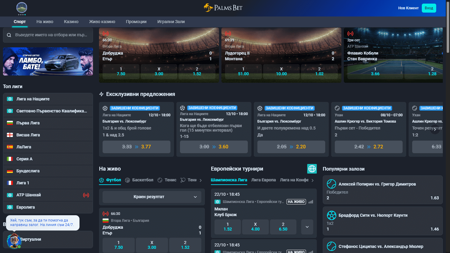Viewport: 450px width, 253px height.
Task: Select boosted odds 3.77 for България vs. Люксембург
Action: (x=136, y=147)
